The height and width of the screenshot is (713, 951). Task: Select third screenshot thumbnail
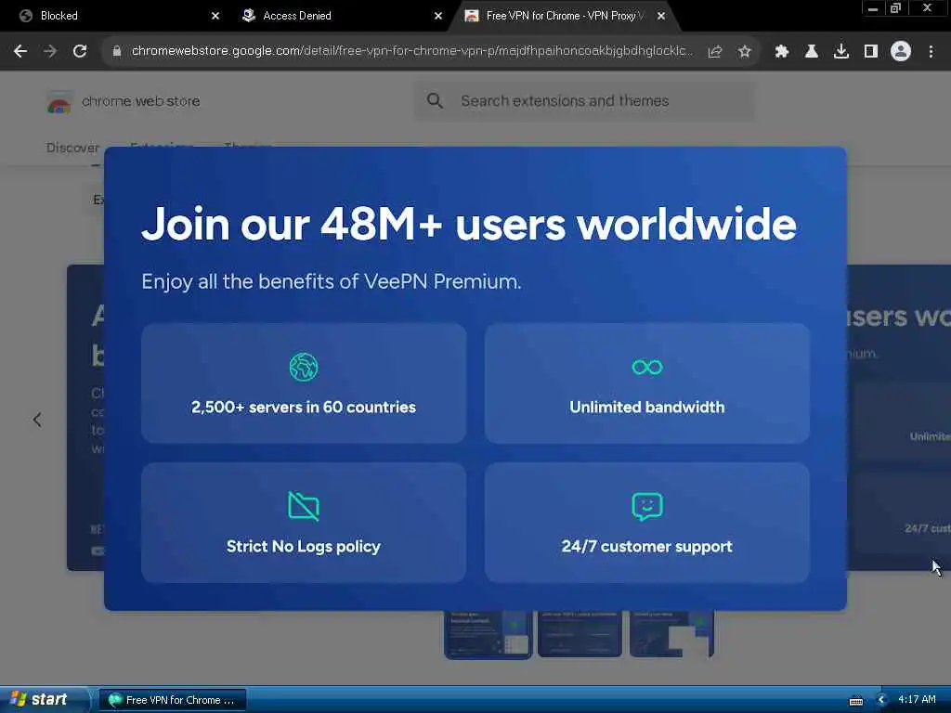[672, 634]
